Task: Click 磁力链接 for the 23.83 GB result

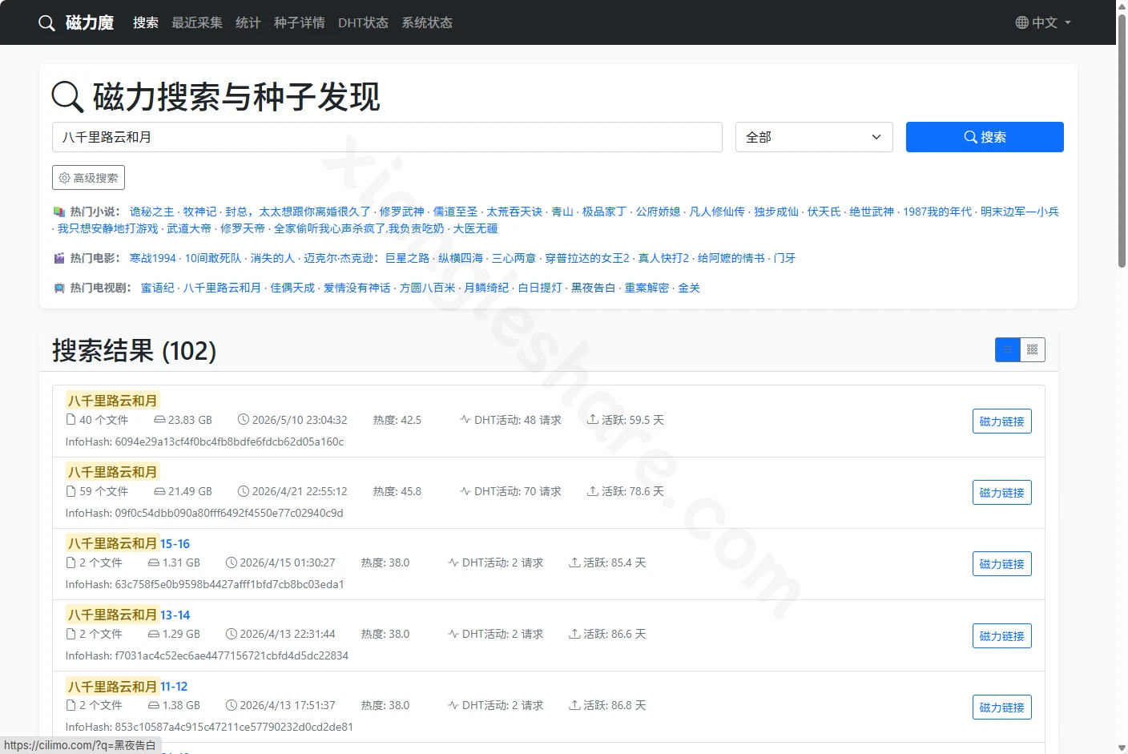Action: click(1001, 421)
